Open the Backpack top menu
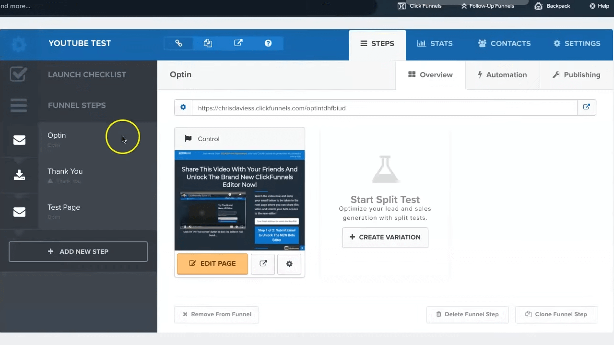This screenshot has width=614, height=345. click(552, 6)
